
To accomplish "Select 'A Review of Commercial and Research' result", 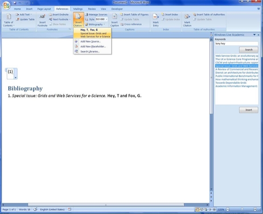I will pyautogui.click(x=237, y=69).
